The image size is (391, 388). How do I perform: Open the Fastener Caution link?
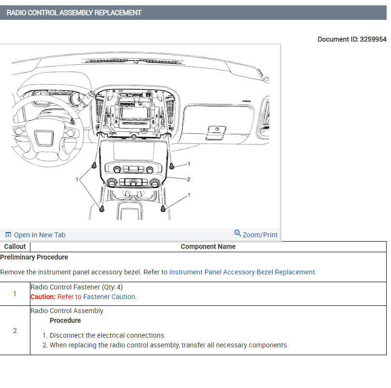point(109,297)
